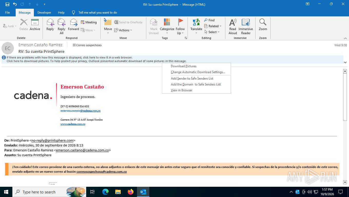
Task: Click the Reply icon in the ribbon
Action: 50,25
